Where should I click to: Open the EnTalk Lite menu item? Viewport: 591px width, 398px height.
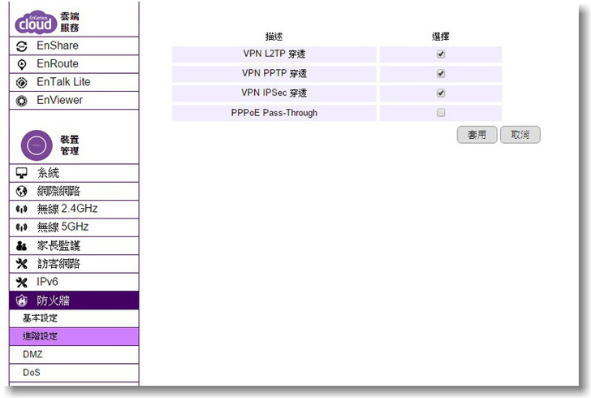[74, 82]
